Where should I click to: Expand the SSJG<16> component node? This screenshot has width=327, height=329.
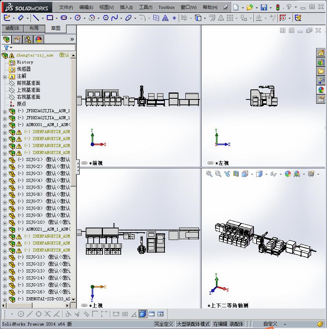(x=5, y=293)
